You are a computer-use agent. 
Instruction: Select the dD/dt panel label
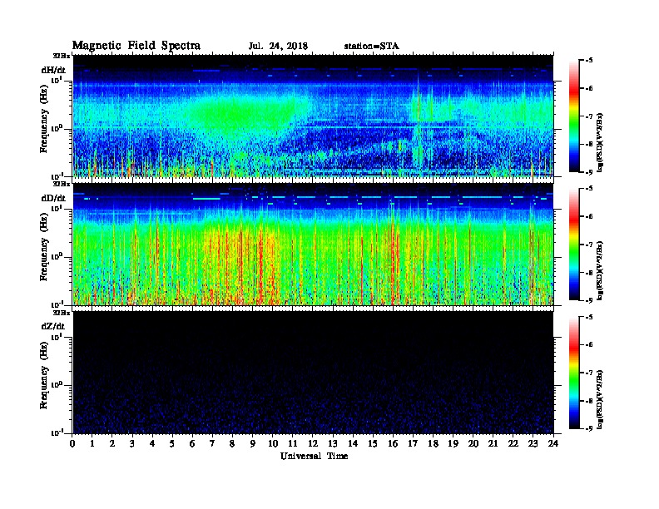53,198
